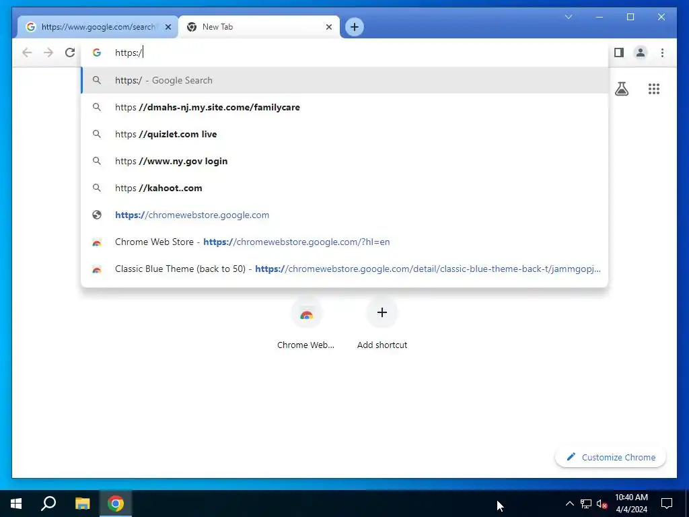Open the taskbar clock showing 10:40 AM
The height and width of the screenshot is (517, 689).
point(631,504)
